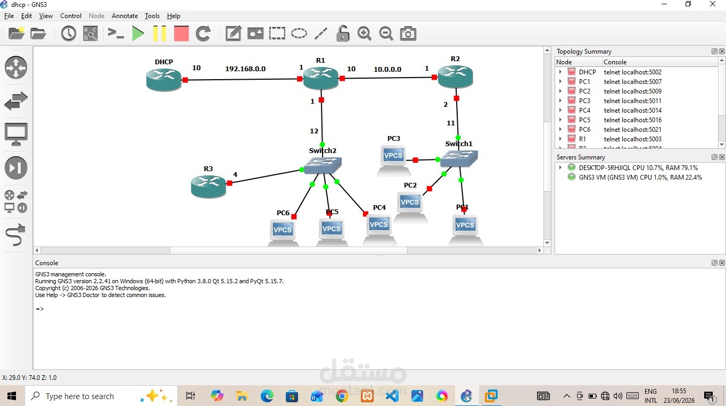The height and width of the screenshot is (406, 726).
Task: Browse security devices in sidebar
Action: click(16, 168)
